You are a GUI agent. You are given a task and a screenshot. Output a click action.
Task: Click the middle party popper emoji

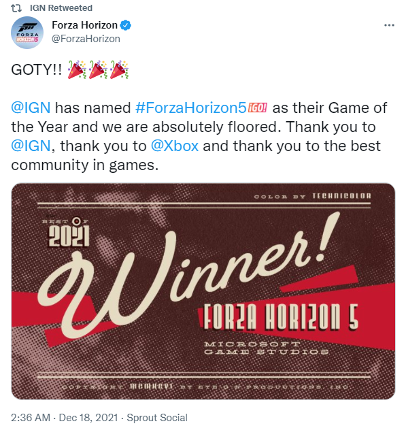pos(98,69)
